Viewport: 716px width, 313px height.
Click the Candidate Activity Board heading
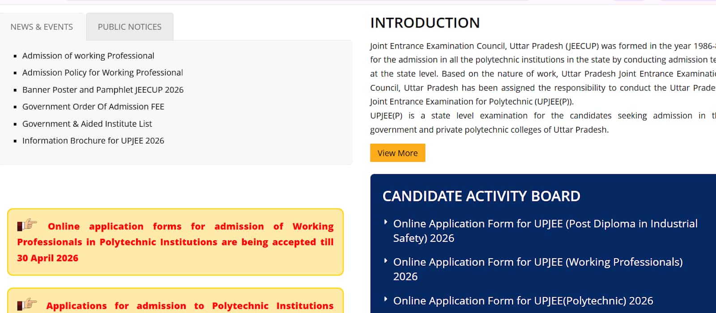481,196
